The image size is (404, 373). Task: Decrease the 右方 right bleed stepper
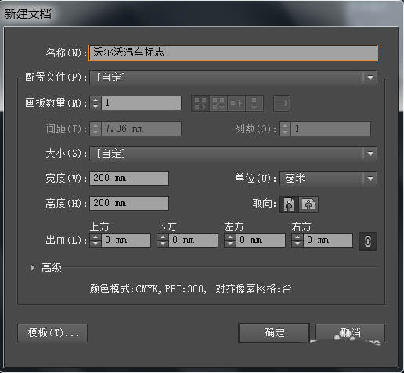(x=298, y=244)
